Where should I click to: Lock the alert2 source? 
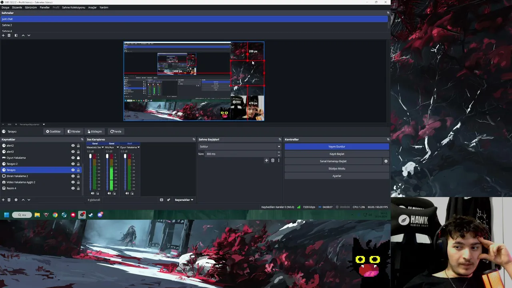78,146
